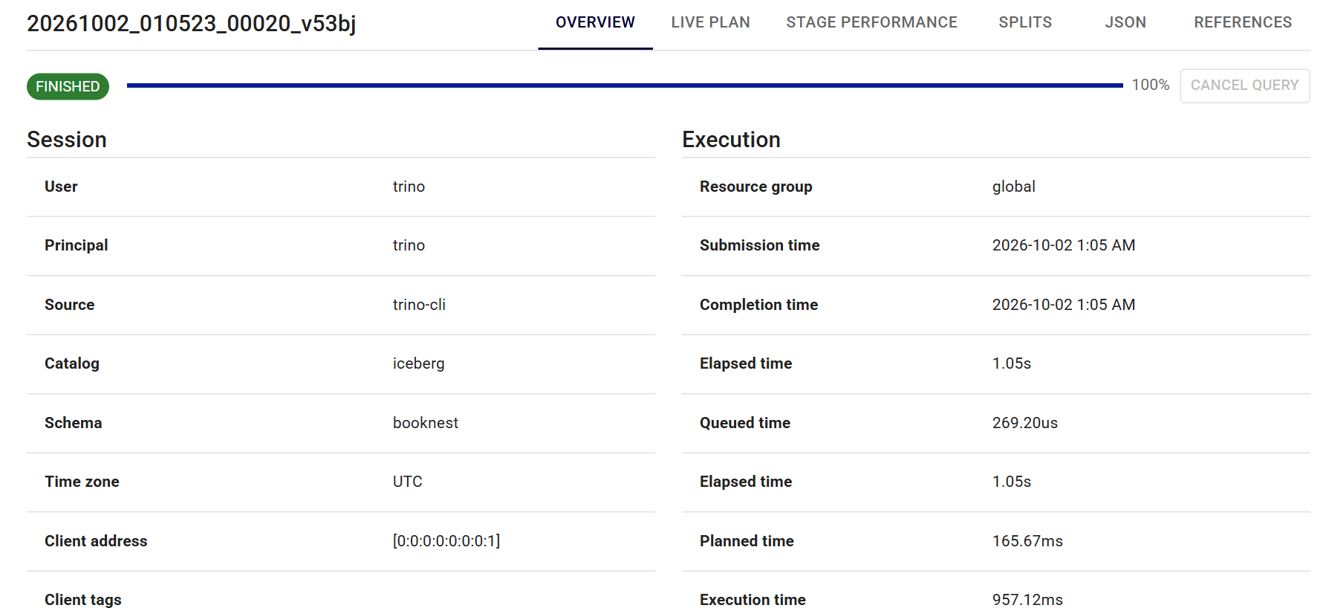
Task: Select the Splits tab
Action: 1025,22
